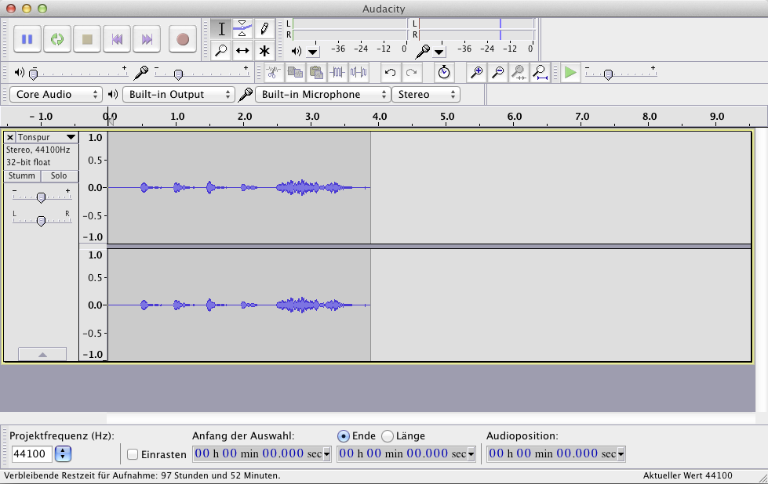
Task: Click the Silence audio icon
Action: click(x=359, y=73)
